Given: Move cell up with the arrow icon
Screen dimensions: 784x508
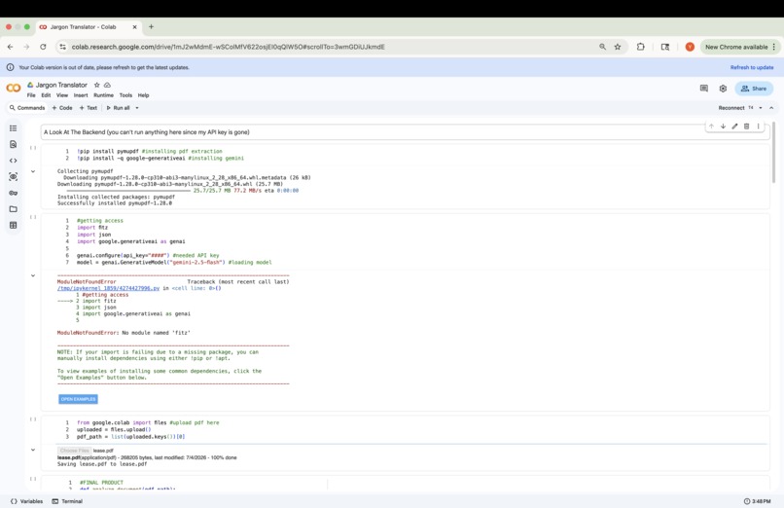Looking at the screenshot, I should coord(711,127).
